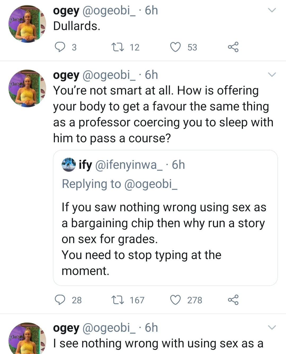The image size is (286, 354).
Task: Follow the "Replying to @ogeobi_" mention link
Action: tap(151, 184)
